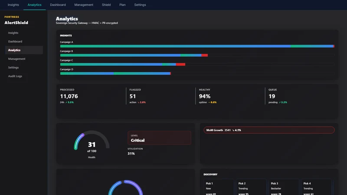Open the Management top tab

click(x=84, y=5)
